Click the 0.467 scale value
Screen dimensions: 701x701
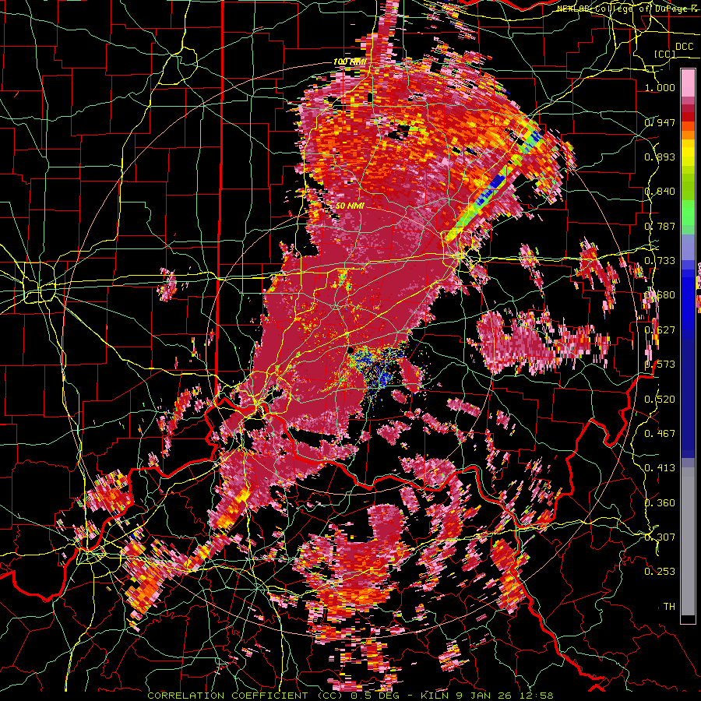click(x=660, y=434)
